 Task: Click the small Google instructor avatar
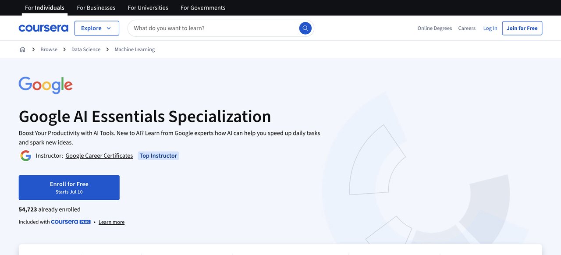point(26,156)
